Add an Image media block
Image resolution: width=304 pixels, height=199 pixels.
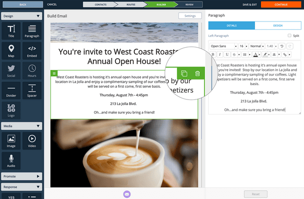click(x=11, y=141)
